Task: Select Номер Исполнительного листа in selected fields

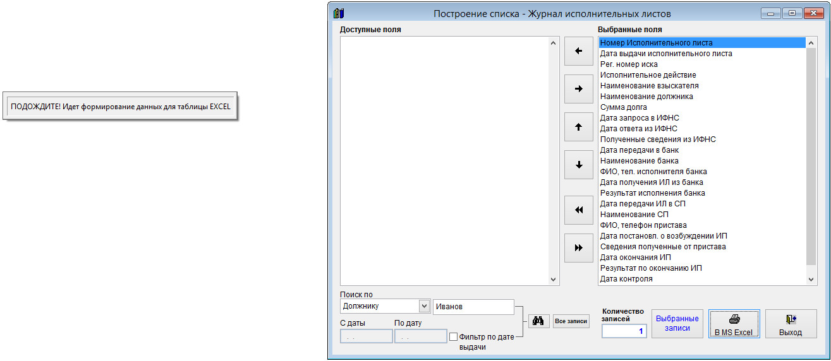Action: (x=702, y=43)
